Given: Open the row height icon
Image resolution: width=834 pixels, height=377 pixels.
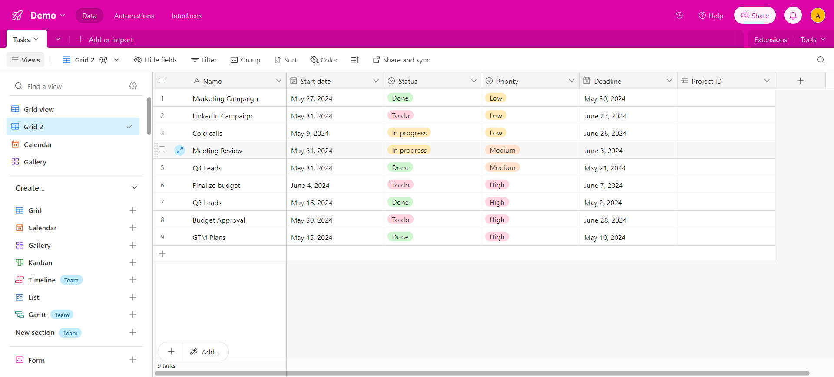Looking at the screenshot, I should (355, 60).
